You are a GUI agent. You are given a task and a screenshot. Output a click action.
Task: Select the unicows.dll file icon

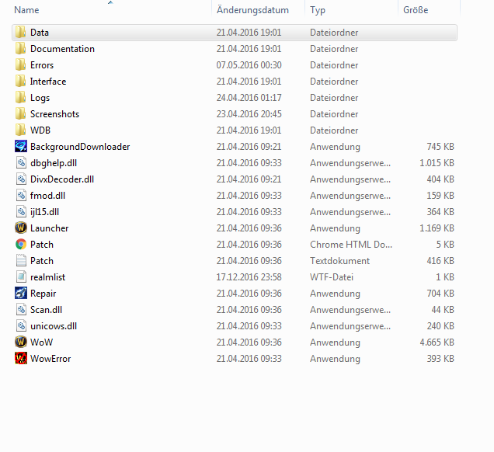21,325
